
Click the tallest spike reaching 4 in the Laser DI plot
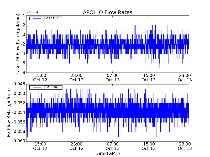pyautogui.click(x=137, y=17)
